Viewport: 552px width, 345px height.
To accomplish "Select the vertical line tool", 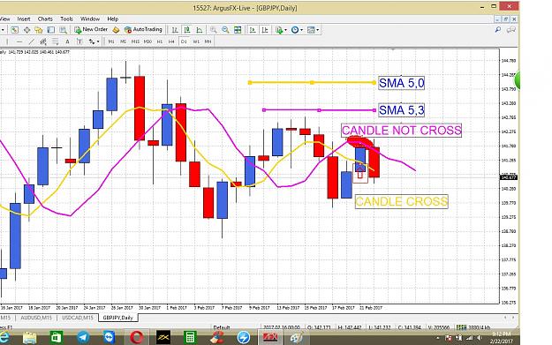I will click(x=7, y=41).
